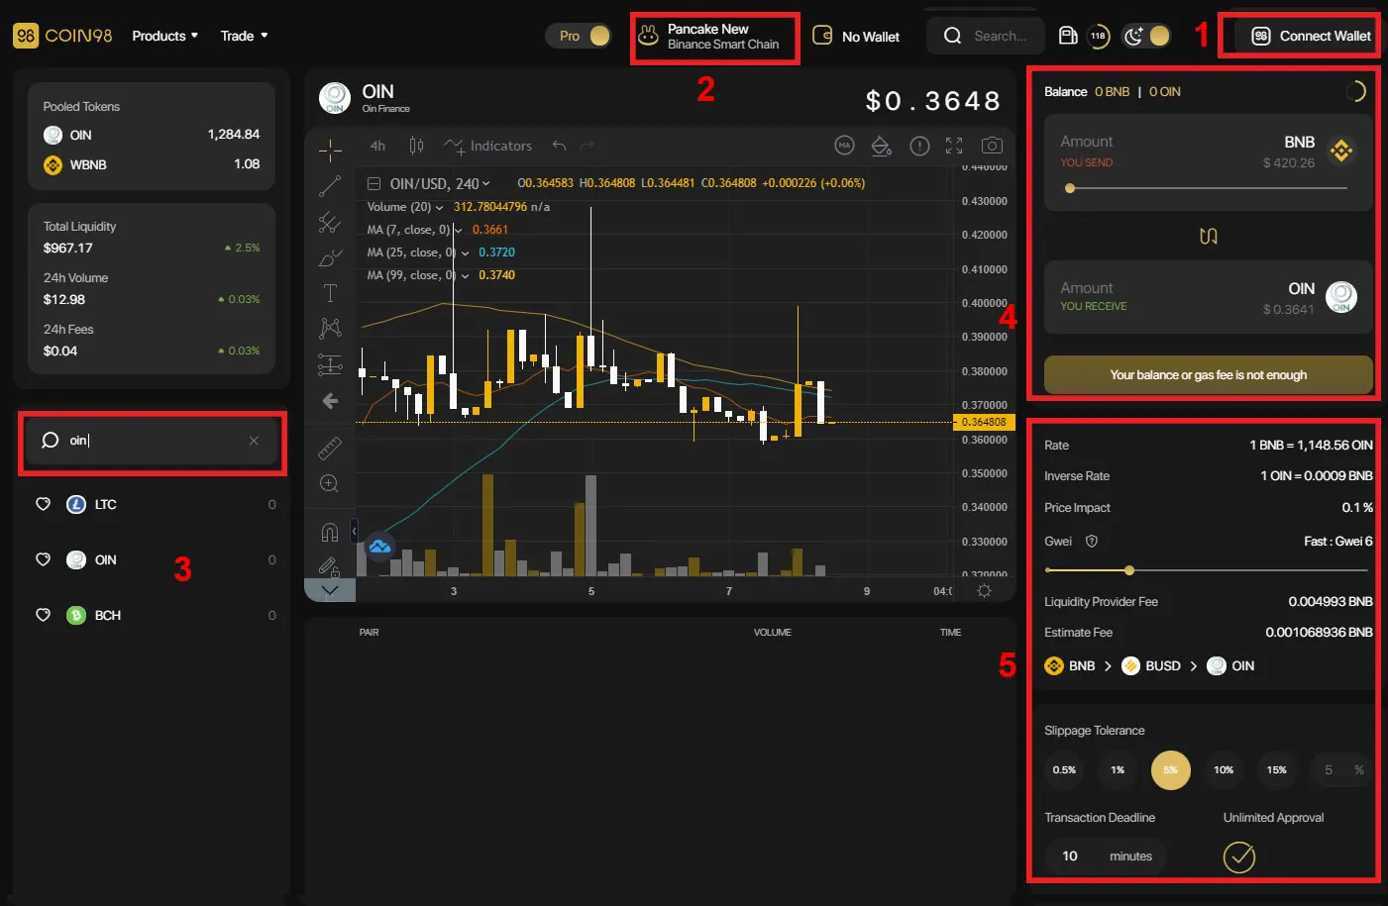Click the left-arrow handle beside magnet tool
Viewport: 1388px width, 906px height.
tap(354, 532)
